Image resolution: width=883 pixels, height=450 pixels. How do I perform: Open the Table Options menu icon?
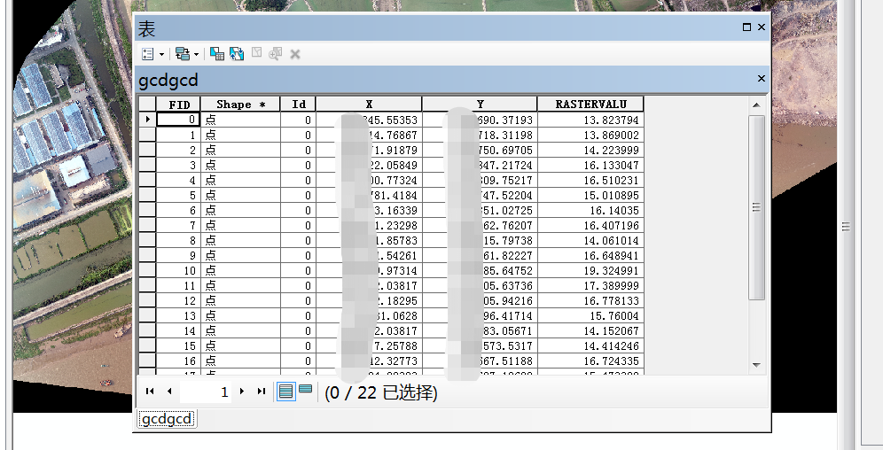148,54
